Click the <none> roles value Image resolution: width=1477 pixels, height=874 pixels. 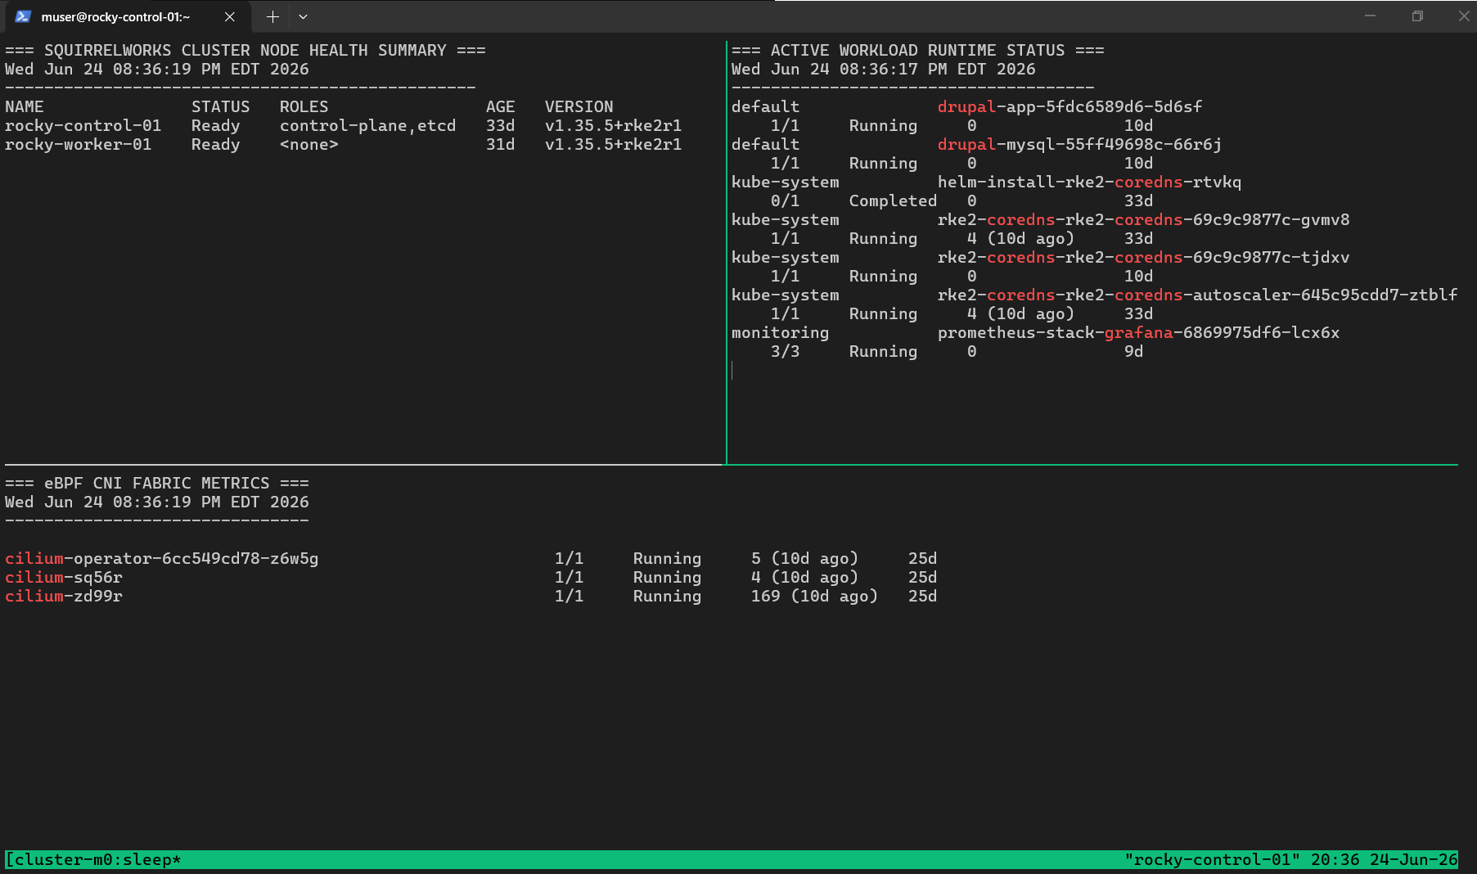click(309, 145)
